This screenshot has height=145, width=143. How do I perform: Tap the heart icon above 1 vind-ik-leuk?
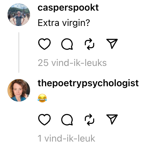44,120
